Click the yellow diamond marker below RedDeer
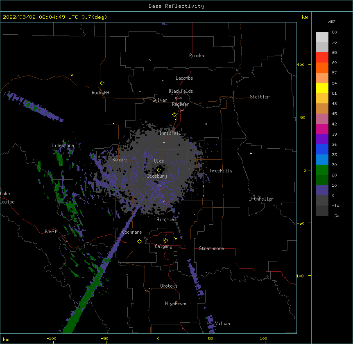The image size is (353, 344). (x=174, y=115)
